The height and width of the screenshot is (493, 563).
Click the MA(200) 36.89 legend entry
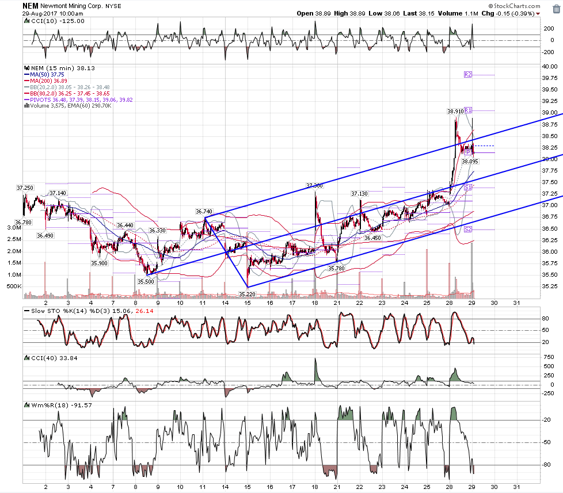(x=45, y=81)
